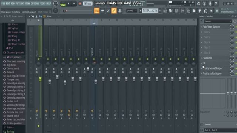
Task: Toggle the mixer waveform view icon
Action: (40, 16)
